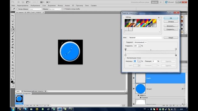Screen dimensions: 198x111
Task: Click the Сохранить... button
Action: point(171,29)
